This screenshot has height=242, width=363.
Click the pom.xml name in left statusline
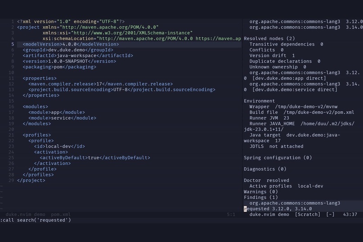(x=61, y=215)
